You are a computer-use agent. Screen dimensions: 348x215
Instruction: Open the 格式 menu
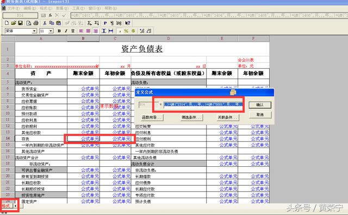pos(46,8)
